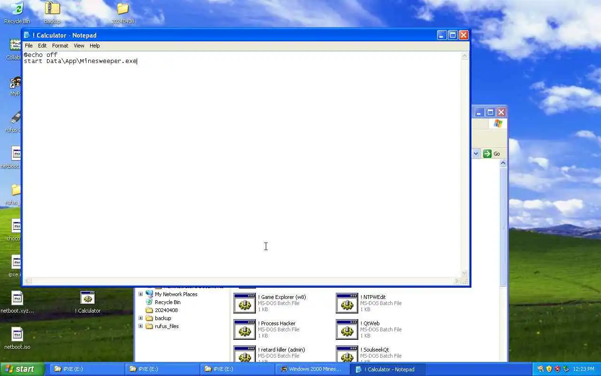Image resolution: width=601 pixels, height=376 pixels.
Task: Select My Network Places in the folder tree
Action: pos(176,294)
